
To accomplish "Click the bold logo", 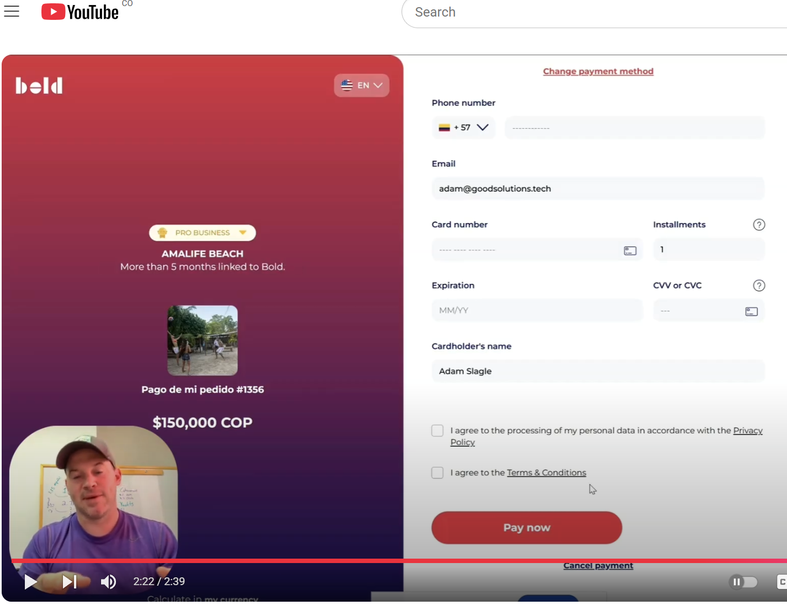I will tap(39, 86).
